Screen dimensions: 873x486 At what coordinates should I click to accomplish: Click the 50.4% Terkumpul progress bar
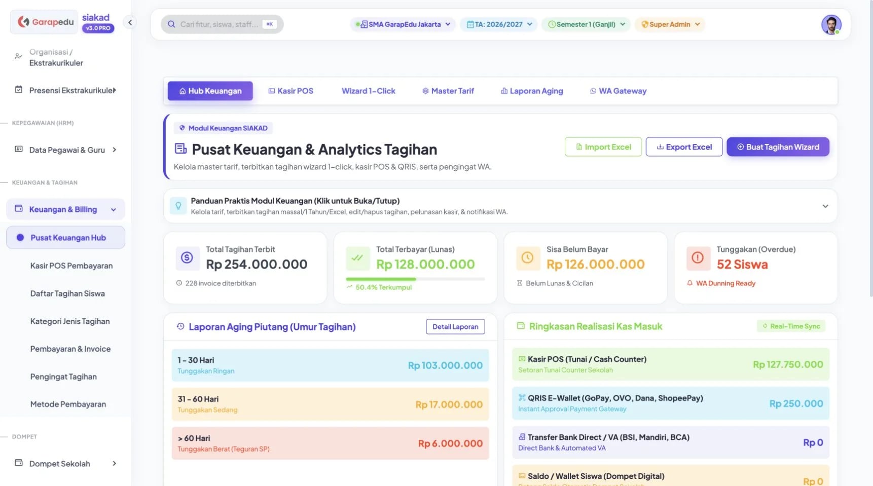click(x=415, y=279)
